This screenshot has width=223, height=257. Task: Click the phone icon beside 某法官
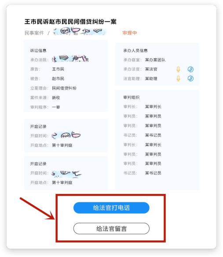pos(190,69)
